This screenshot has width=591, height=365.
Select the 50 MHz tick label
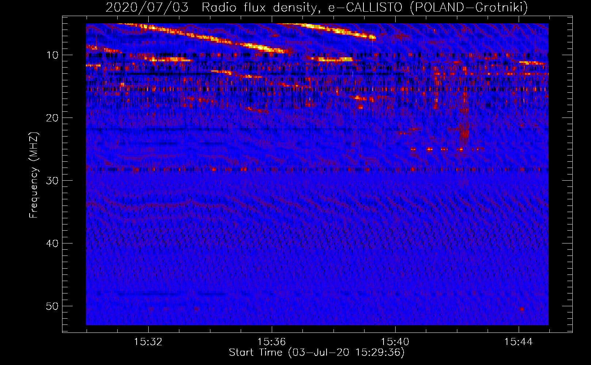tap(53, 306)
